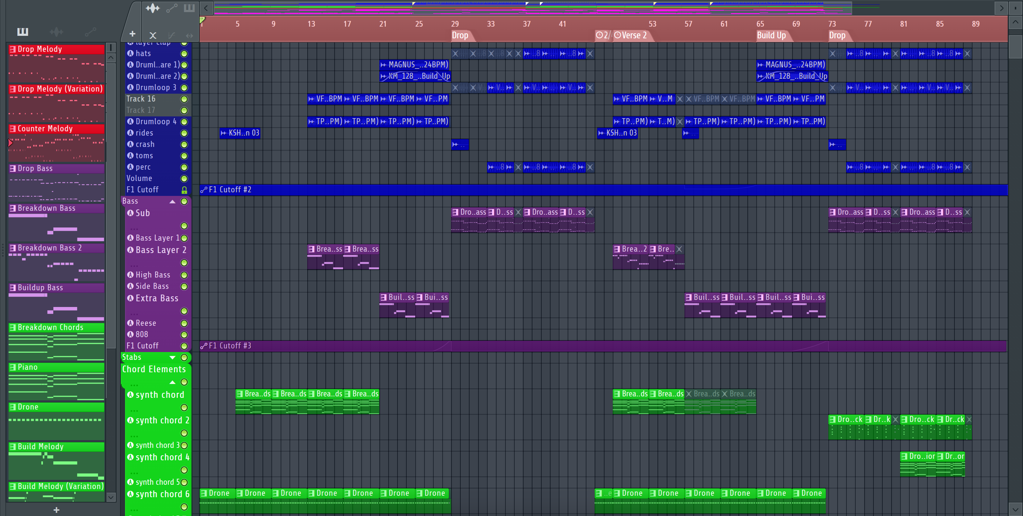
Task: Click the red arrow marker on Counter Melody
Action: coord(10,142)
